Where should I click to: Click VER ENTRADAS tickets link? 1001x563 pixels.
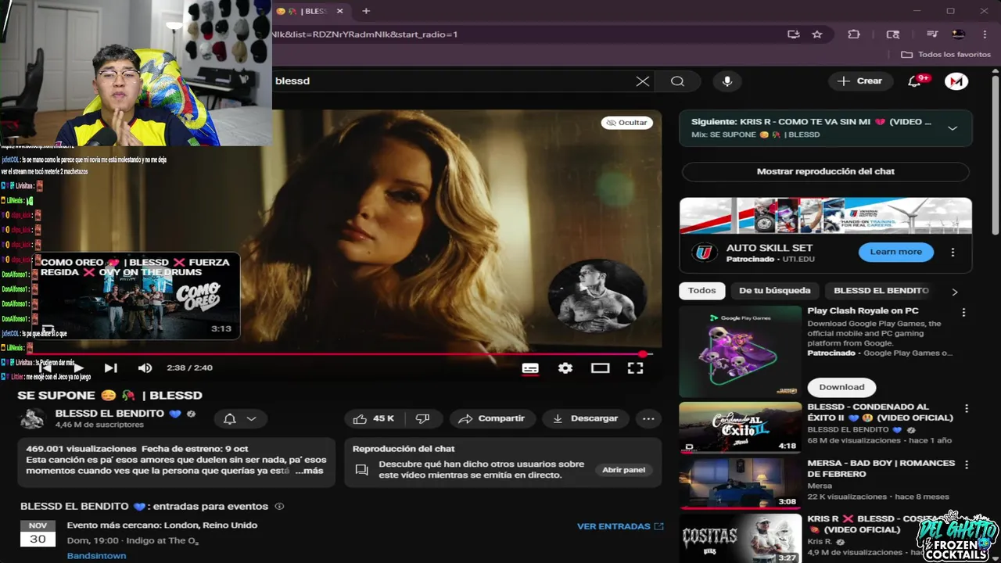click(620, 527)
